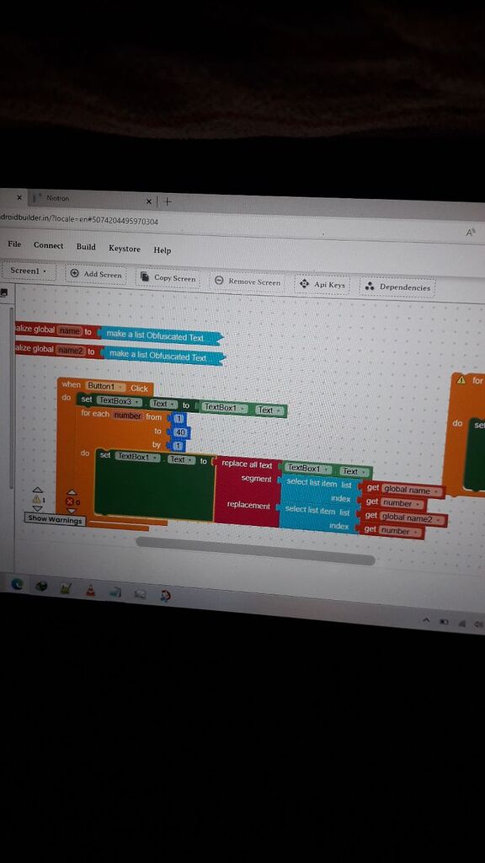Click the yellow warning triangle counter
The height and width of the screenshot is (863, 485).
(x=37, y=499)
